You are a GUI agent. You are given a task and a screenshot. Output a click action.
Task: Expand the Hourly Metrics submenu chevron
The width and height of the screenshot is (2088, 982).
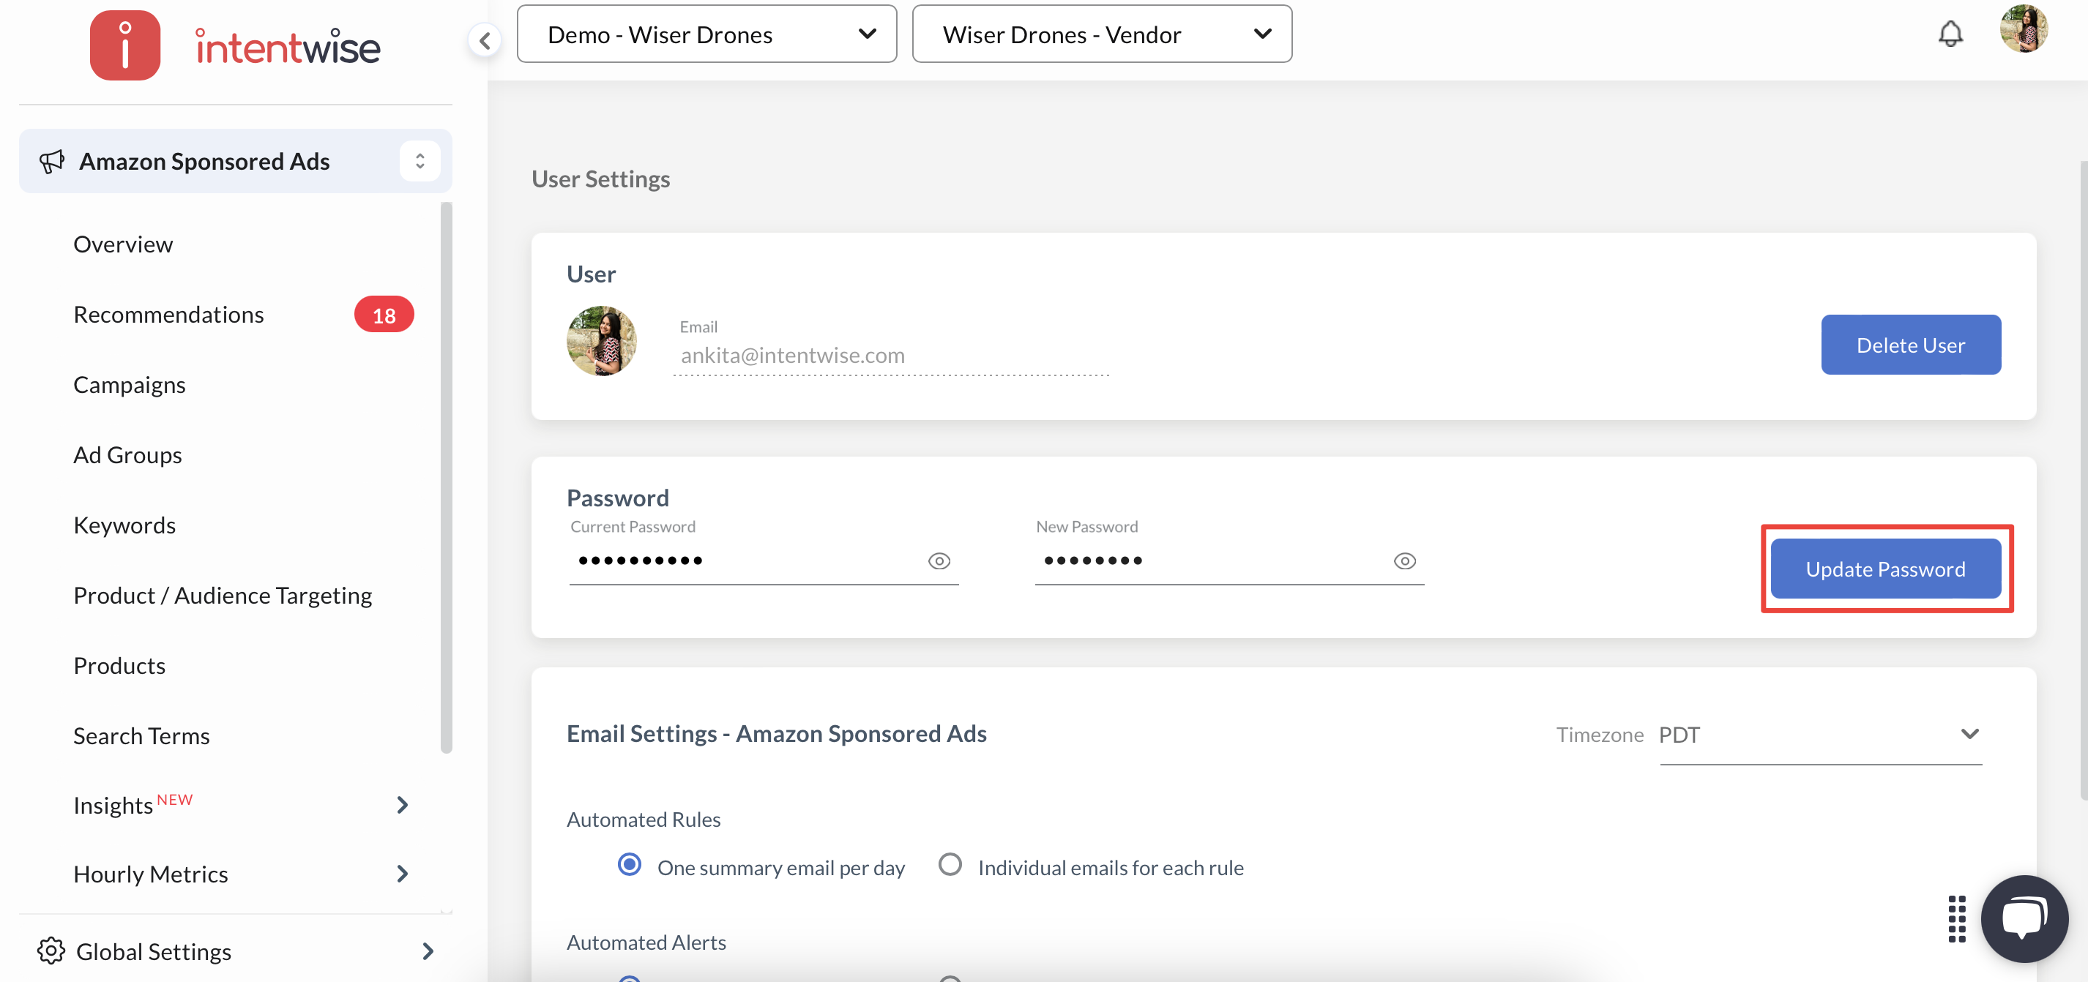point(402,874)
